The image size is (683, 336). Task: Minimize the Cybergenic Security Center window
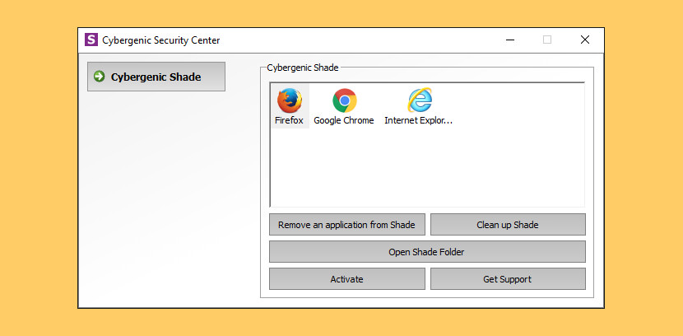pos(510,40)
